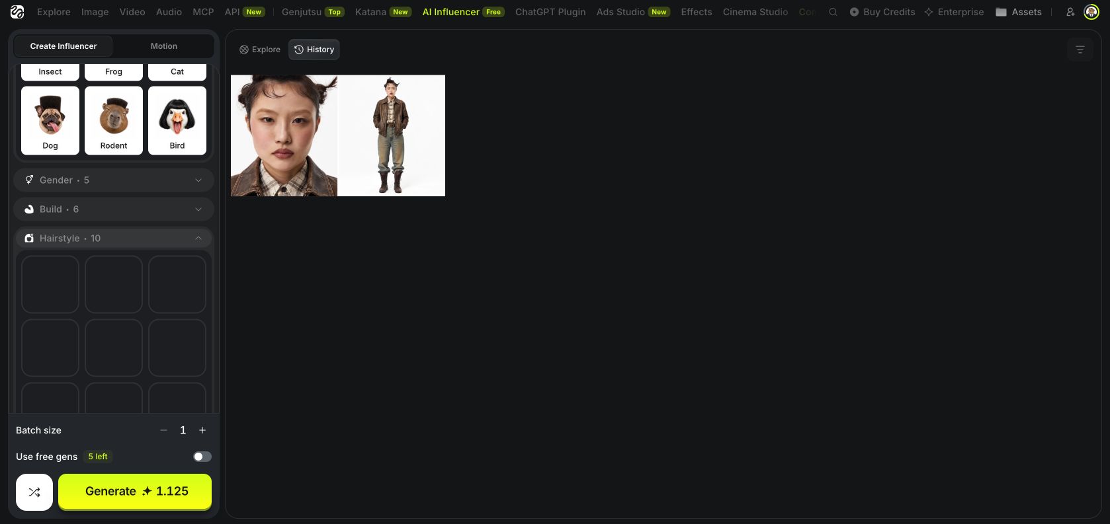Open the search magnifier icon
1110x524 pixels.
(833, 12)
